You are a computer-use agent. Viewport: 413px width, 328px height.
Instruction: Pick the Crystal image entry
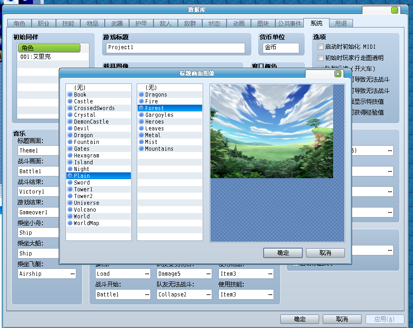[98, 115]
